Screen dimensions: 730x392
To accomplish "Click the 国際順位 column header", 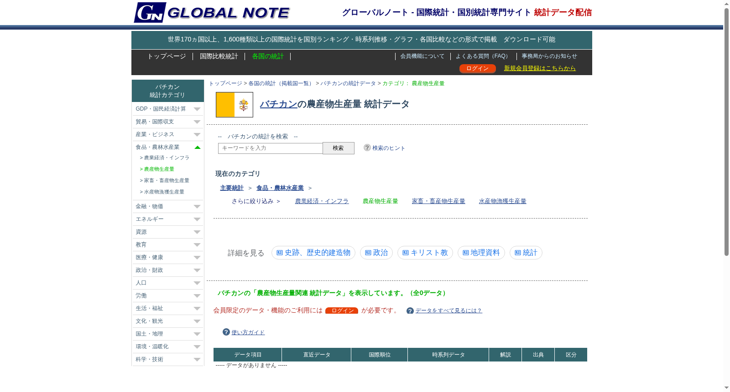I will tap(380, 355).
